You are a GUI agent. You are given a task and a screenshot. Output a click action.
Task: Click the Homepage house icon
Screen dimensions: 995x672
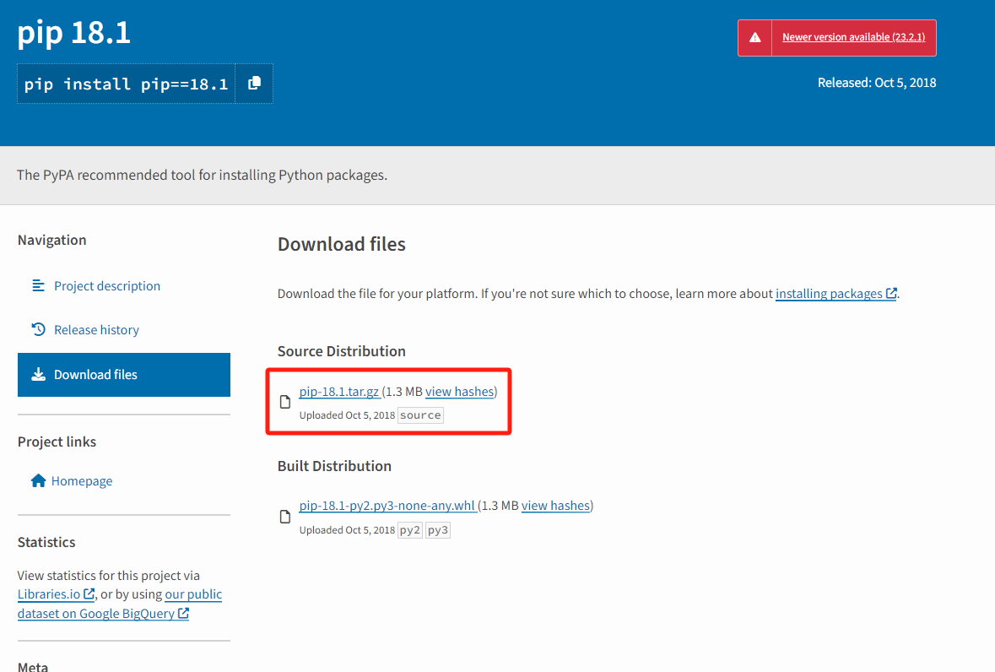tap(38, 480)
